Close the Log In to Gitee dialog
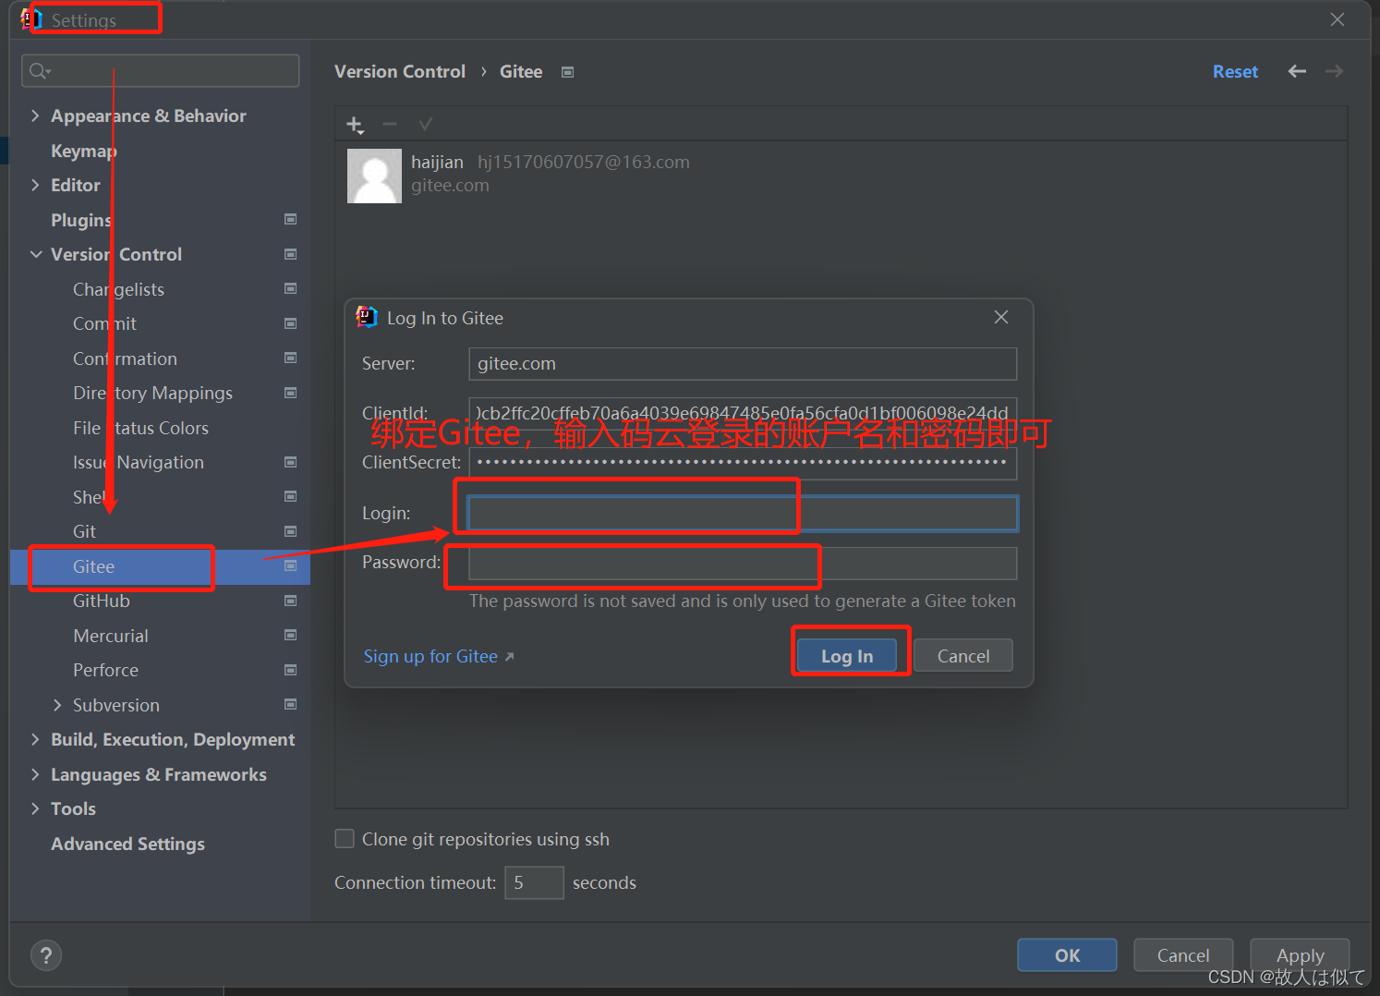This screenshot has width=1380, height=996. 1001,317
